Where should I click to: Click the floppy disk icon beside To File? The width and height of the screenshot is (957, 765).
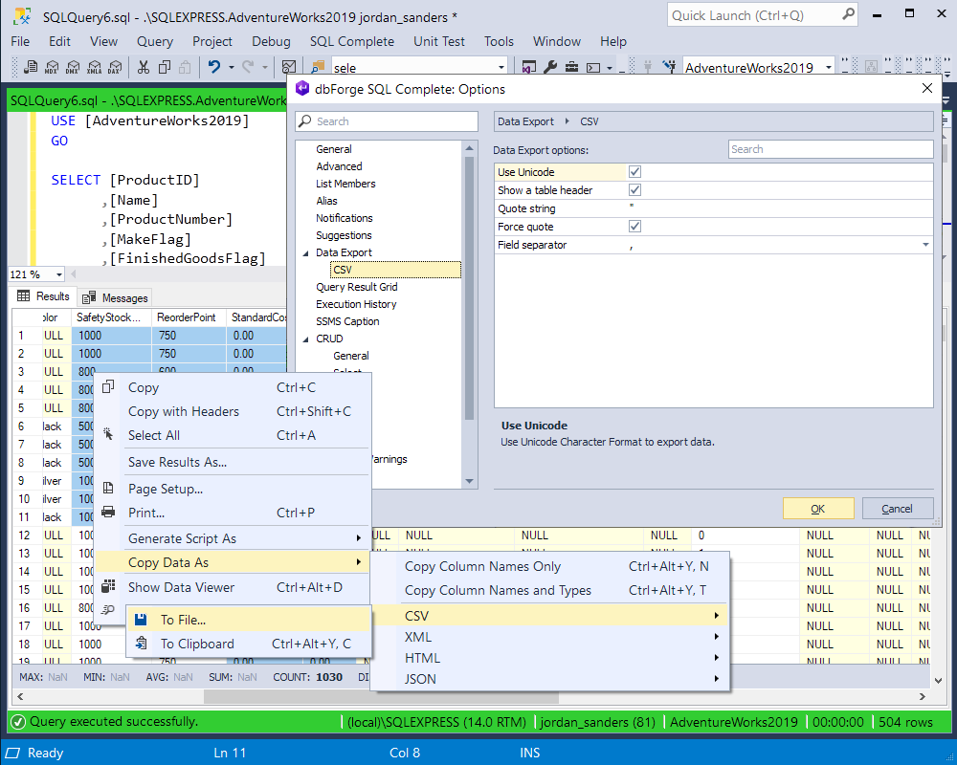141,620
